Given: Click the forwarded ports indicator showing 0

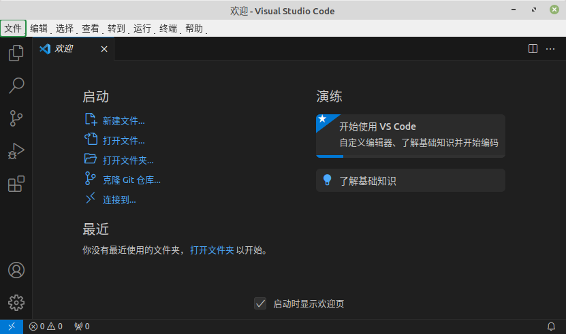Looking at the screenshot, I should coord(82,327).
